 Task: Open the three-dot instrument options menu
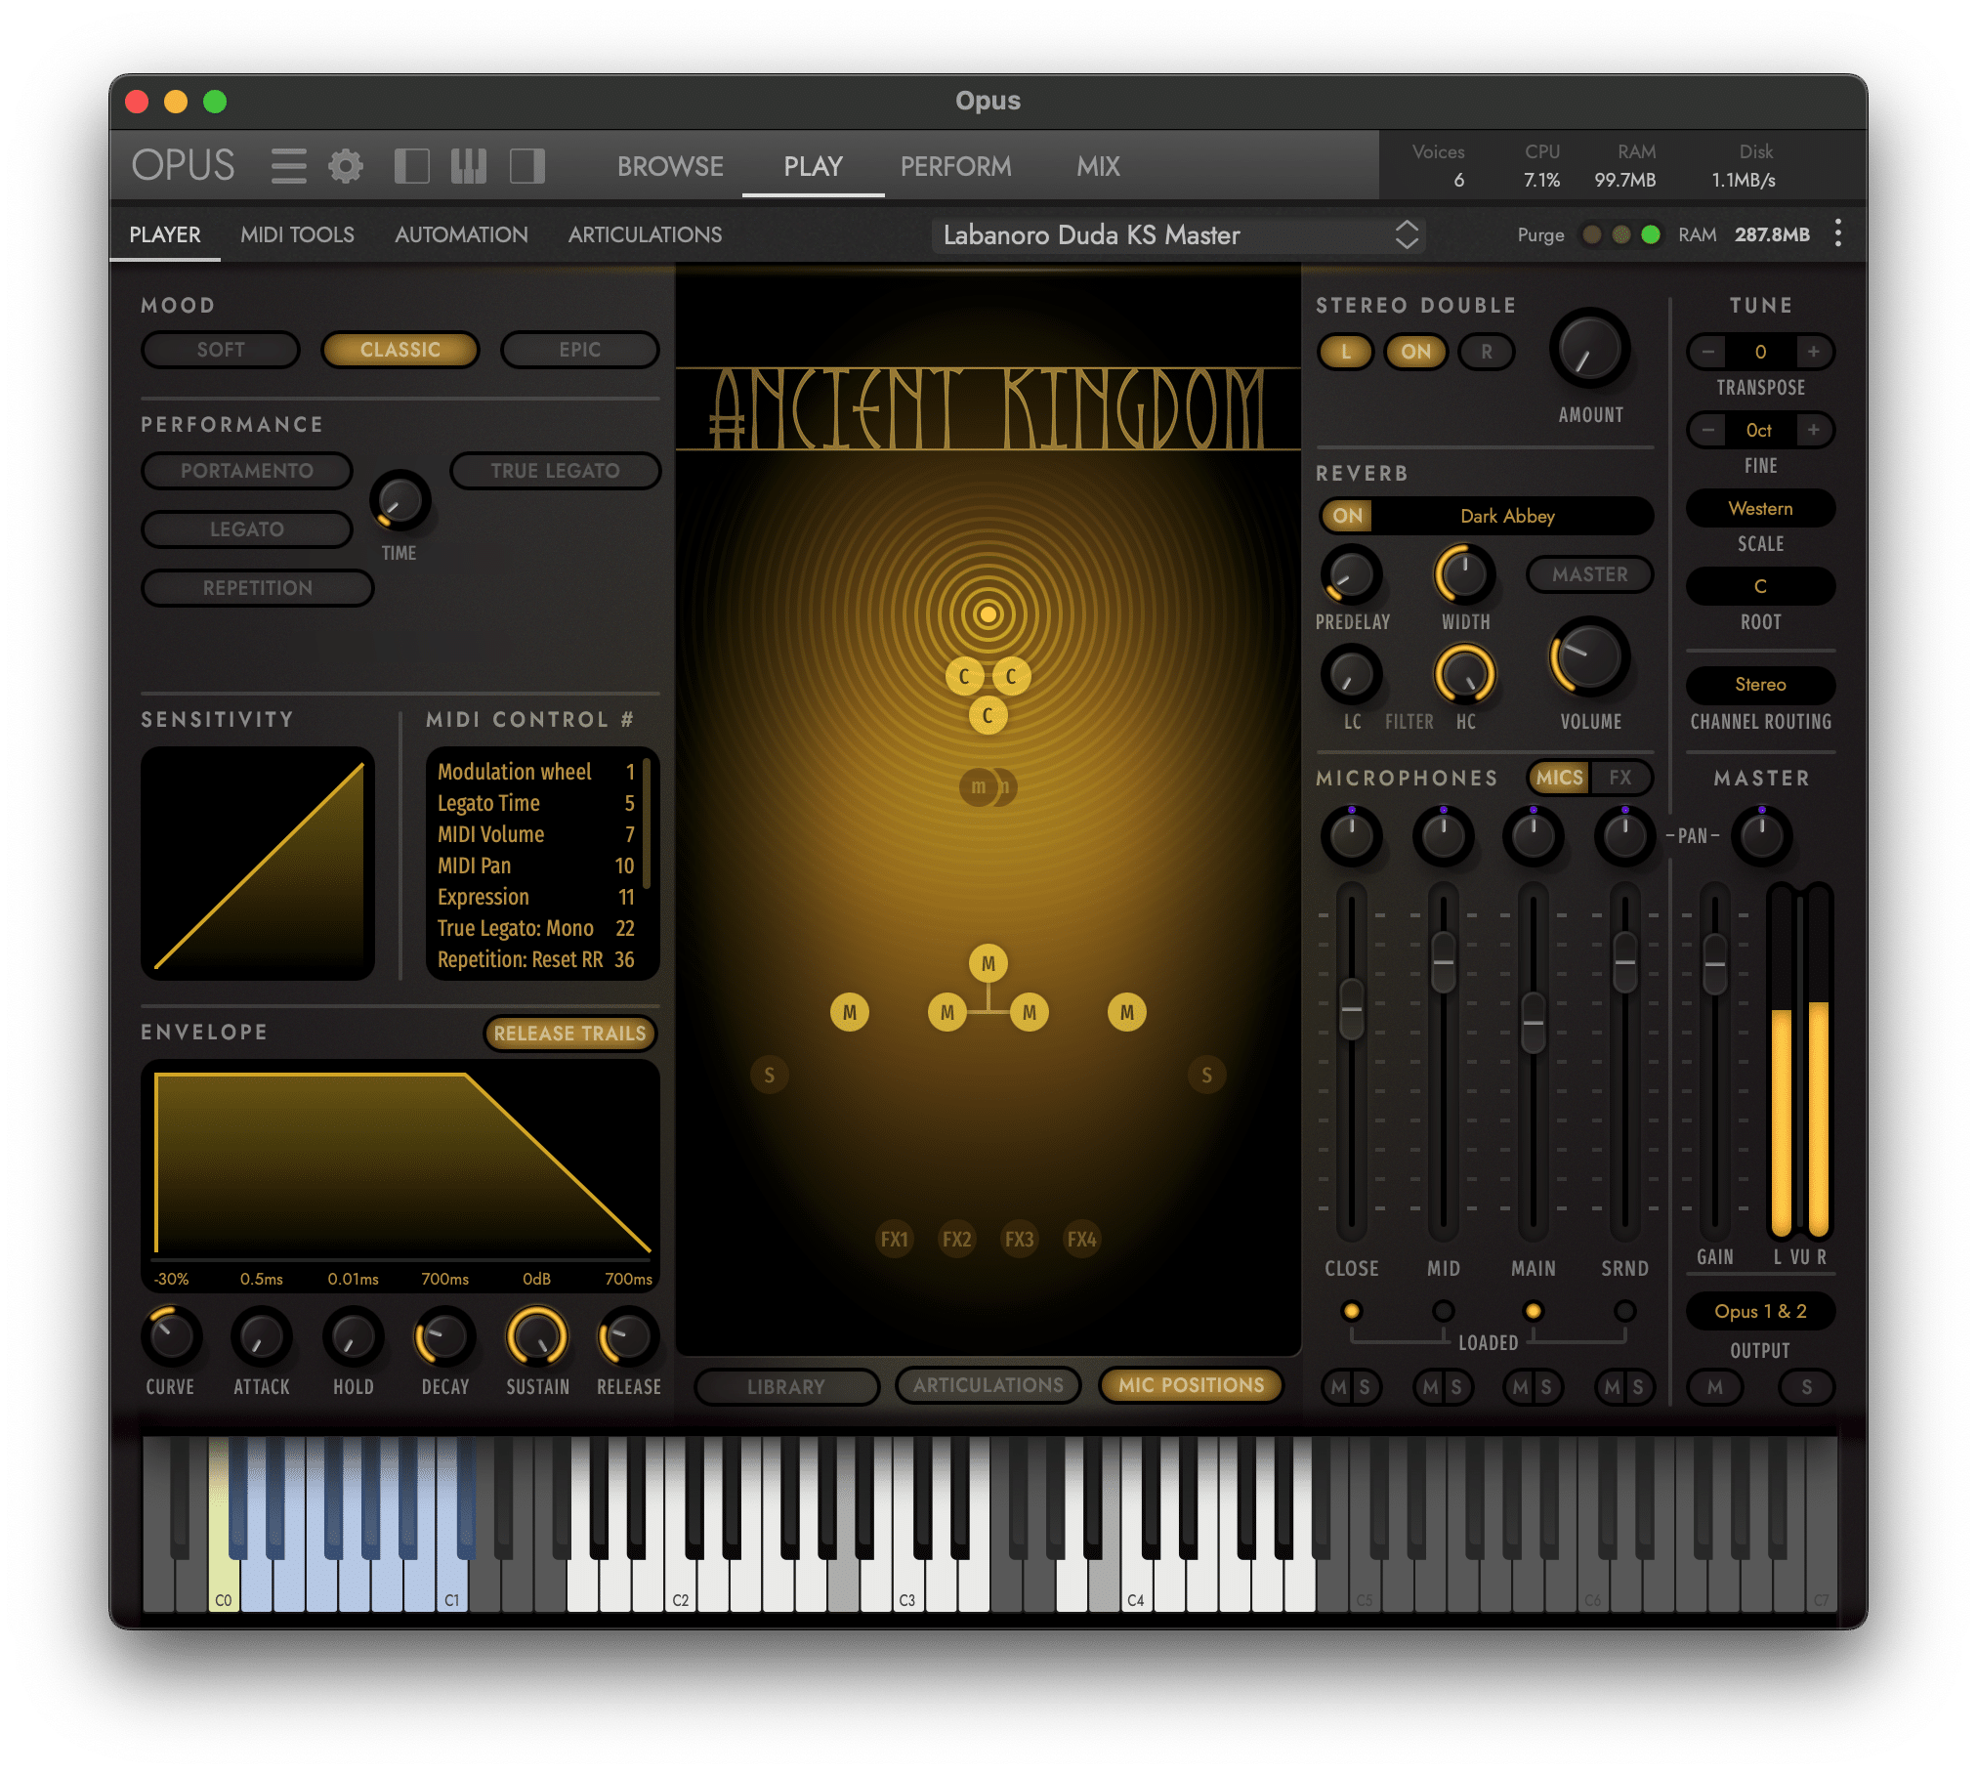[1837, 233]
